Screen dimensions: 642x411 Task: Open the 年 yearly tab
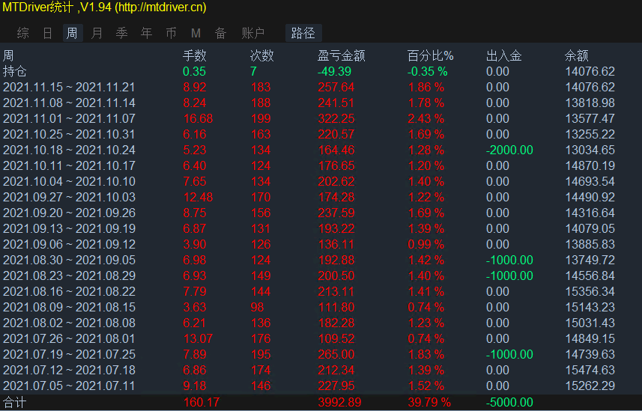tap(146, 33)
